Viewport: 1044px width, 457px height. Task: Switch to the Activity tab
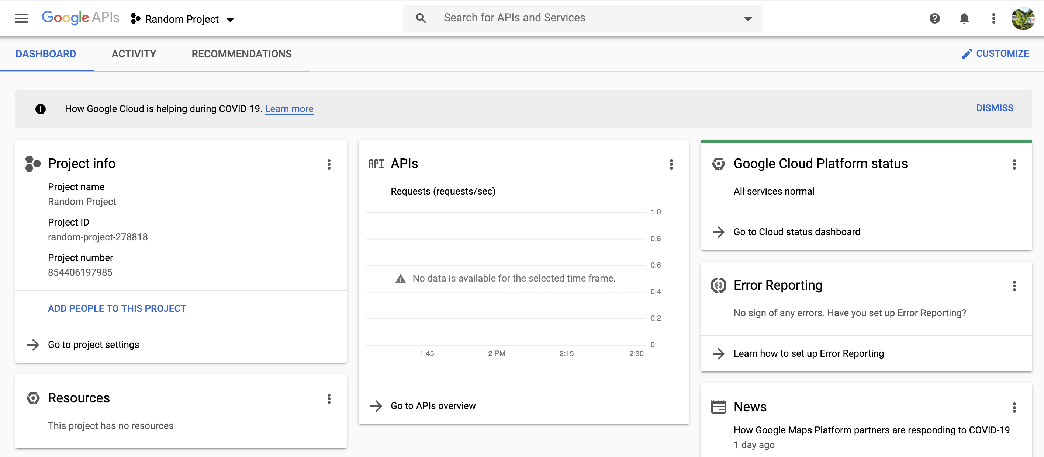pos(134,54)
